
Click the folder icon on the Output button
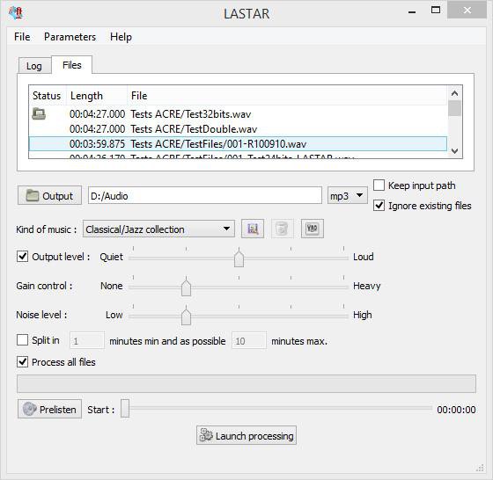(33, 195)
